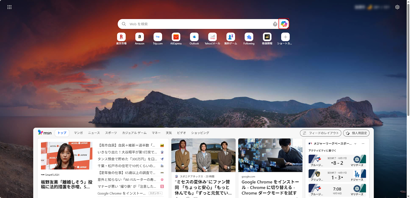Open the 楽天市場 shortcut
The image size is (410, 198).
pyautogui.click(x=121, y=37)
